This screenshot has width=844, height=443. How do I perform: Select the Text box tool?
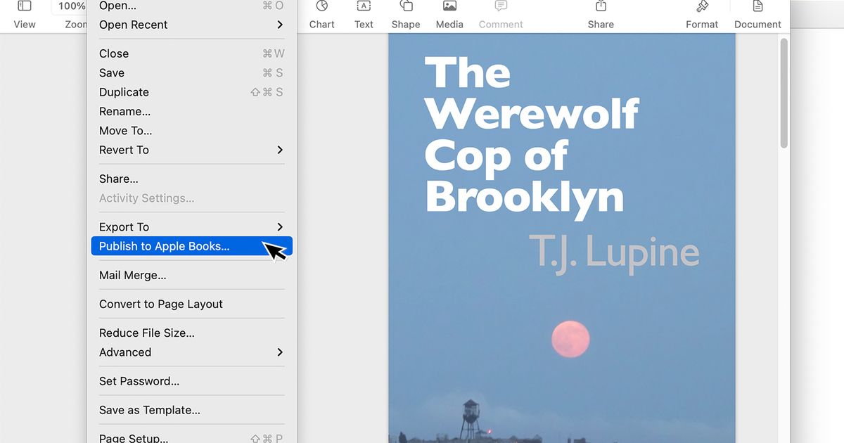point(364,7)
